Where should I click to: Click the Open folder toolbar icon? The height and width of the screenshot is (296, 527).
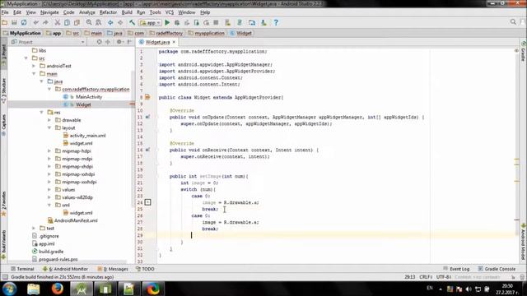(4, 22)
